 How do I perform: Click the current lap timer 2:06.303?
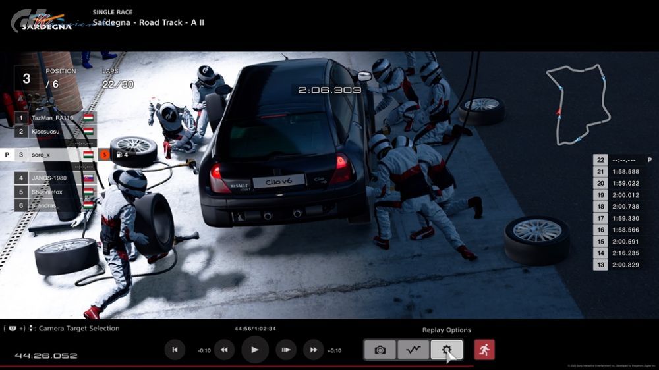pyautogui.click(x=329, y=90)
